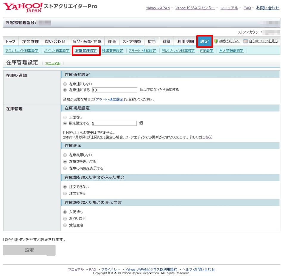Select 在庫通知する radio button

[x=65, y=90]
